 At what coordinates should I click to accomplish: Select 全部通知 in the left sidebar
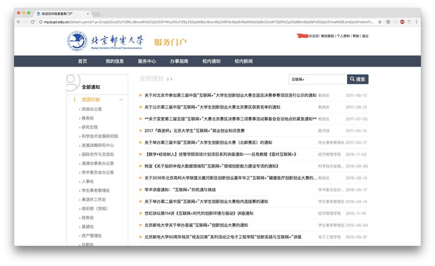click(91, 87)
